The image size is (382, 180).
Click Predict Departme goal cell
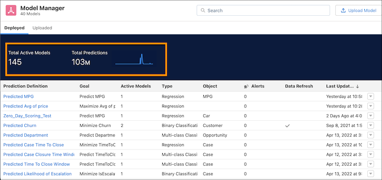click(x=97, y=135)
